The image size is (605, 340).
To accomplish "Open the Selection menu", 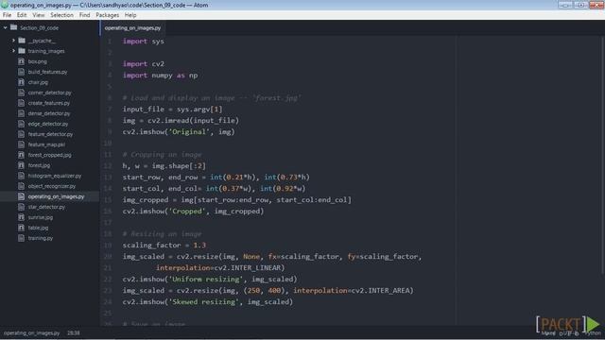I will click(x=61, y=15).
